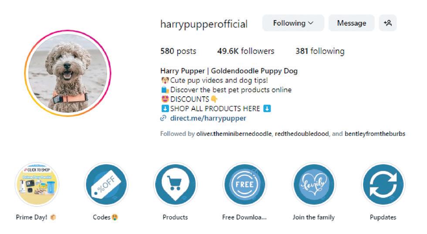Click the link chain icon beside direct.me
The image size is (427, 234).
point(163,118)
